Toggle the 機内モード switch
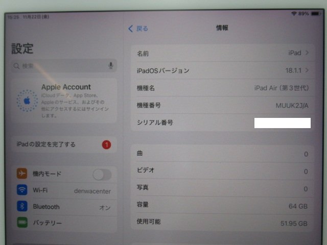This screenshot has height=245, width=327. point(102,175)
